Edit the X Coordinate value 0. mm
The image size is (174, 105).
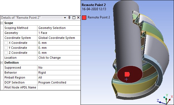pos(59,43)
